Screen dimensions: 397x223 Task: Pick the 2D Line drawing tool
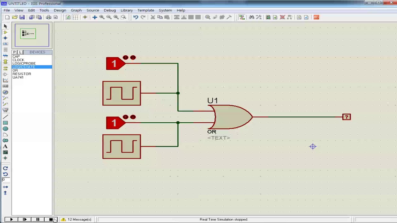click(5, 117)
